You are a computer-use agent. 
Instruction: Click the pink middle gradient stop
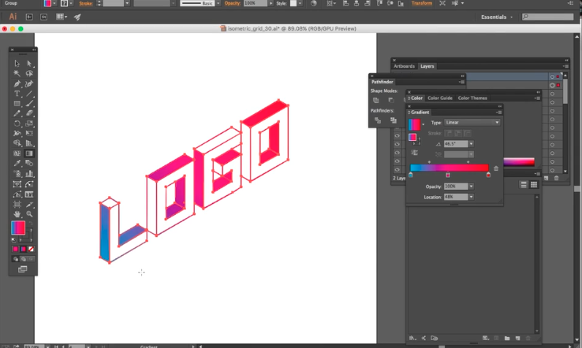tap(448, 175)
